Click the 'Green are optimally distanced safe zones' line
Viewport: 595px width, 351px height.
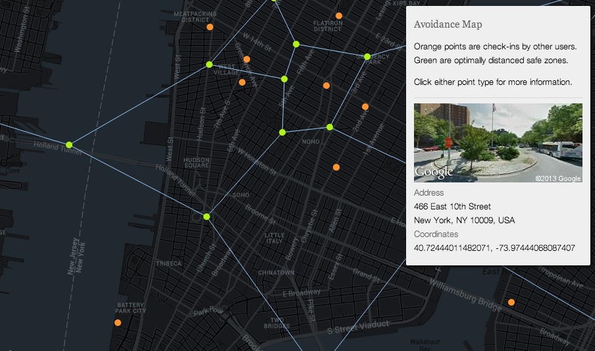[491, 61]
